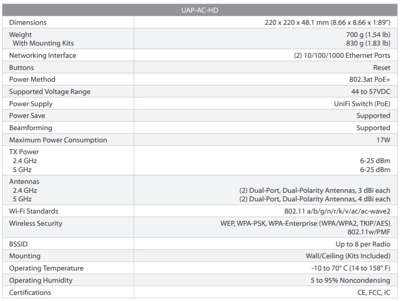Click the TX Power heading
402x301 pixels.
(24, 152)
